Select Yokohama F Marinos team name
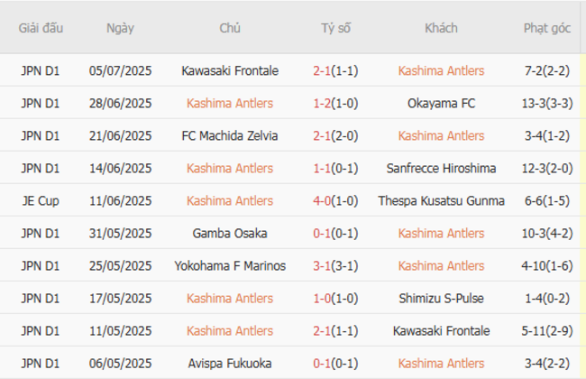586x379 pixels. pos(230,265)
